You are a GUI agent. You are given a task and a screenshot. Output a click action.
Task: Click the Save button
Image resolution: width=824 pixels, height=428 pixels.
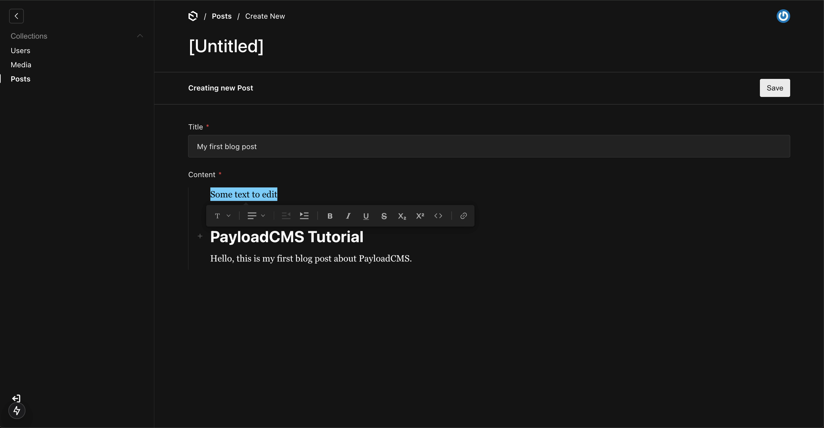pos(775,88)
